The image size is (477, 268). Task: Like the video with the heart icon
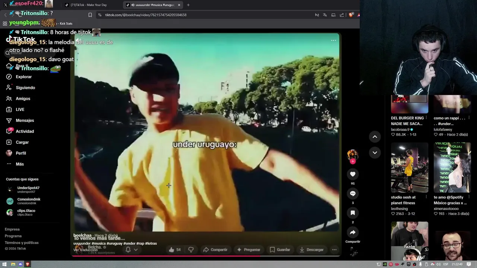(x=353, y=174)
